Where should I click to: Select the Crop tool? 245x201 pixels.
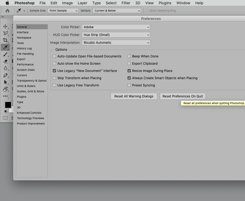click(5, 40)
